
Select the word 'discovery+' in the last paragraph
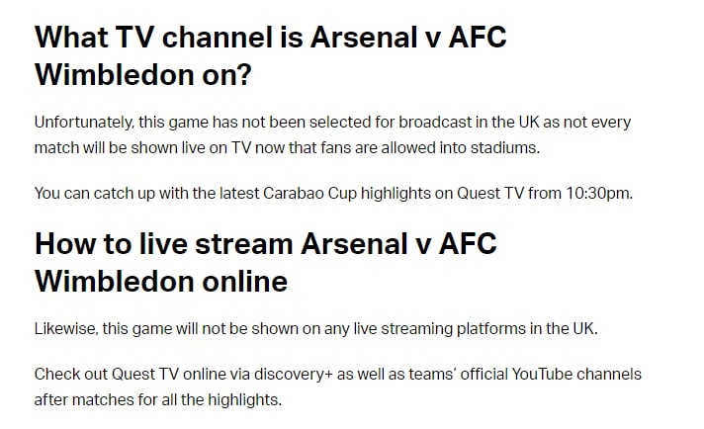click(294, 375)
